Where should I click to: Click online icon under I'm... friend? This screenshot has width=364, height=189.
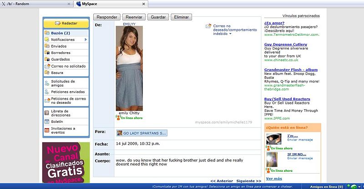[x=268, y=148]
